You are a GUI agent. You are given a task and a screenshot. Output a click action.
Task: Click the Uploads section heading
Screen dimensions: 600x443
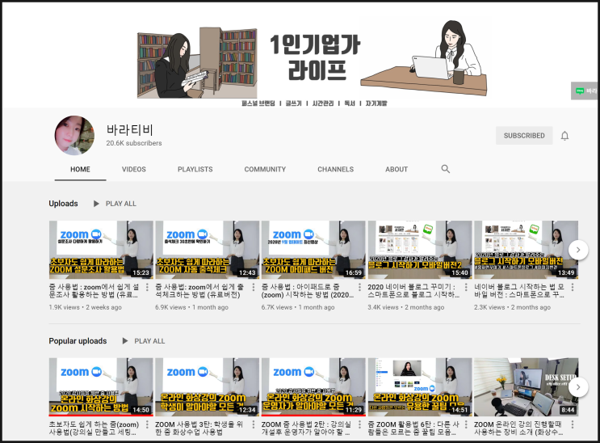[x=63, y=204]
